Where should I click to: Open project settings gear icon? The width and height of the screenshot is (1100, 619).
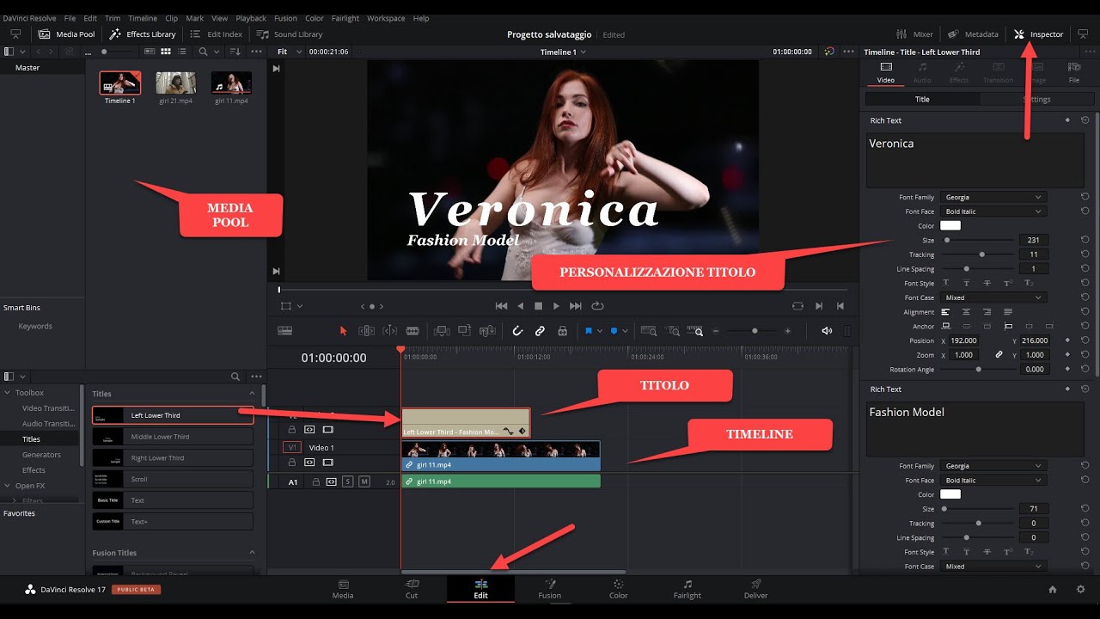(1080, 589)
